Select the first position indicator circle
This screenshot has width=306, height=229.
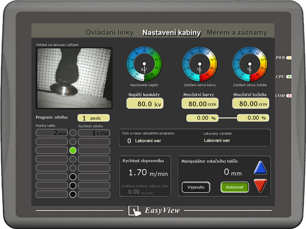point(73,133)
